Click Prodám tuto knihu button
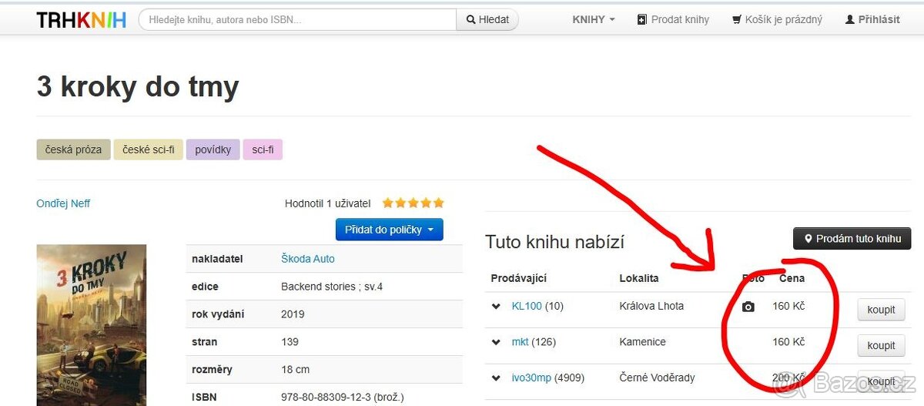The image size is (924, 406). [x=852, y=239]
